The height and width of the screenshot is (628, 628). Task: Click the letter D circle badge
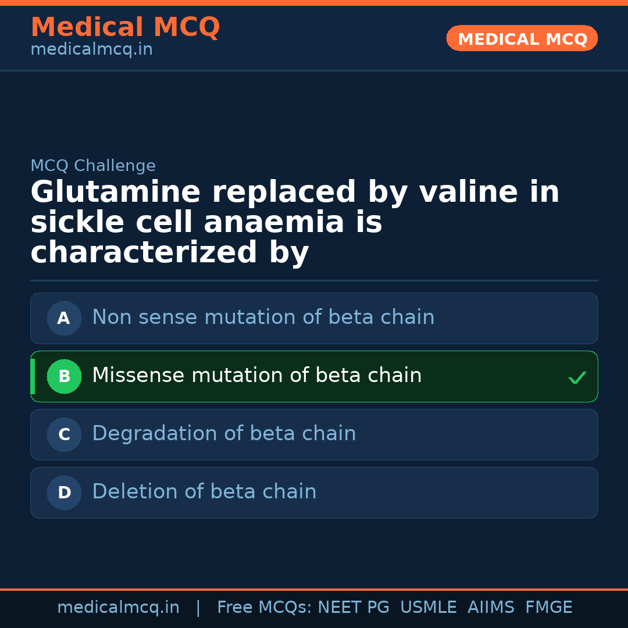click(x=64, y=493)
